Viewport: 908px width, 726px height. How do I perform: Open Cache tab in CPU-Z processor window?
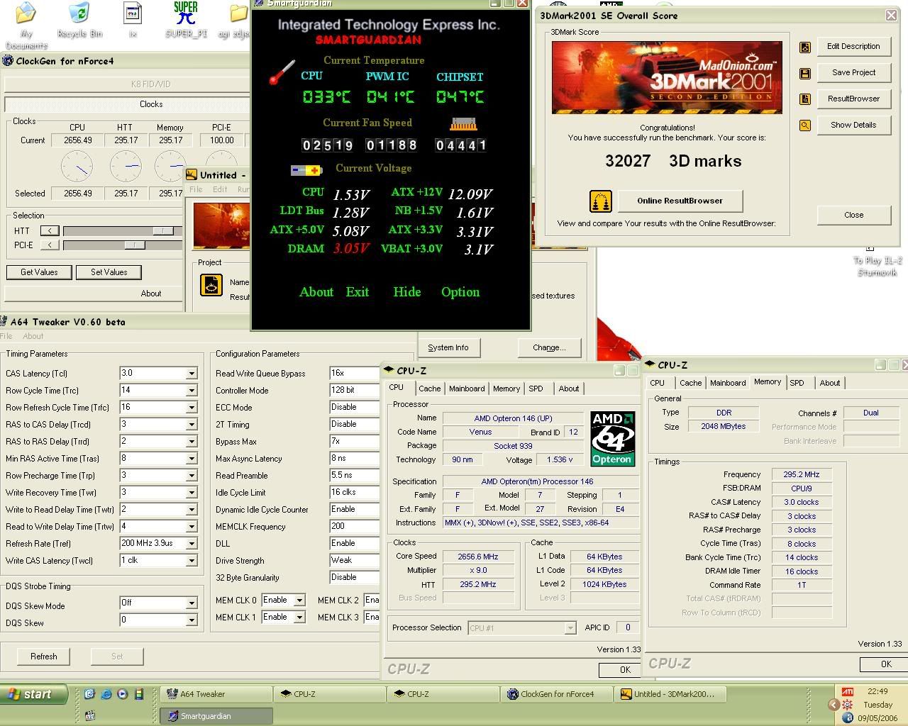[x=429, y=389]
